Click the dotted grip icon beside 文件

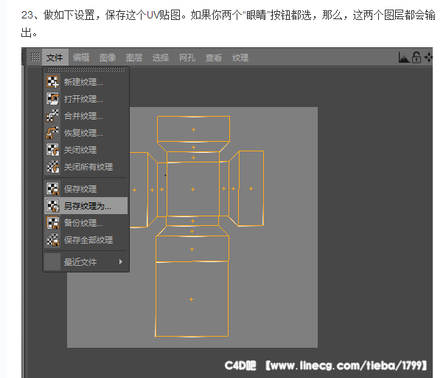pyautogui.click(x=35, y=57)
